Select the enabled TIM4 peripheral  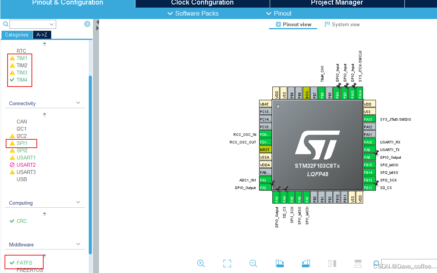pos(22,80)
